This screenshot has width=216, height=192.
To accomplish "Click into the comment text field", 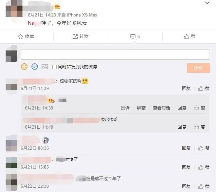I will tap(115, 54).
